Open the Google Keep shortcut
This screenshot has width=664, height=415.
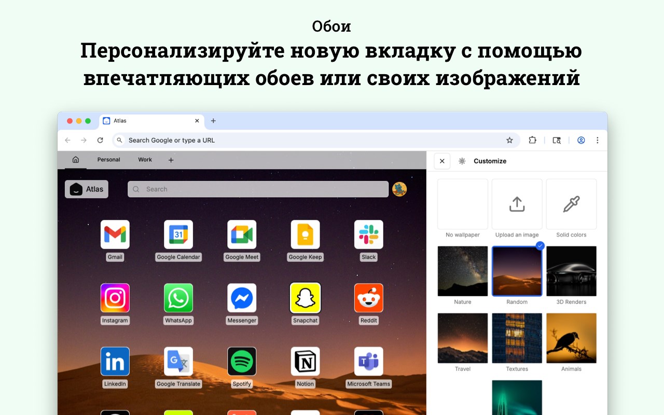click(306, 234)
